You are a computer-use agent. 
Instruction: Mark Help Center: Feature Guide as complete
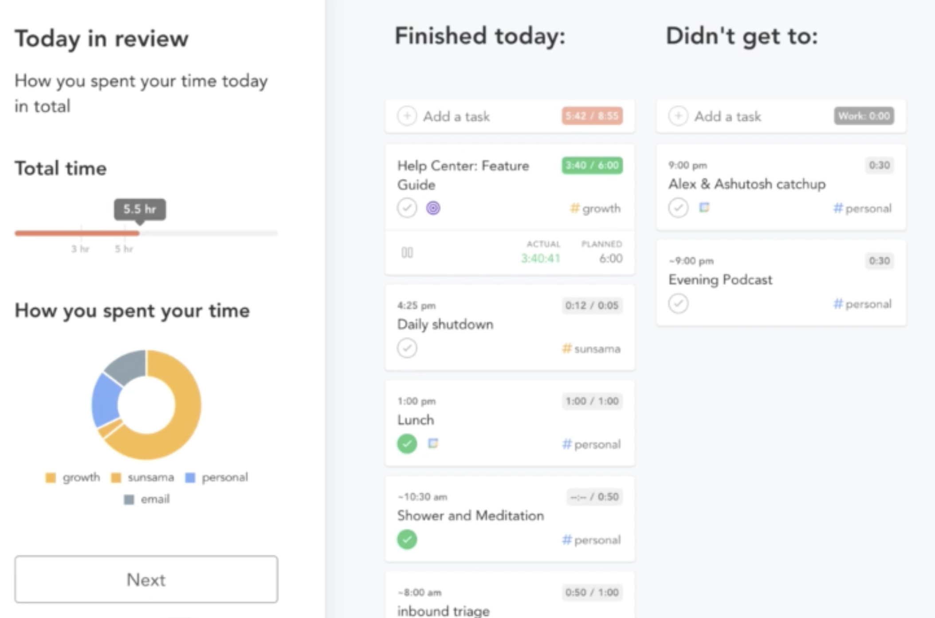(407, 208)
